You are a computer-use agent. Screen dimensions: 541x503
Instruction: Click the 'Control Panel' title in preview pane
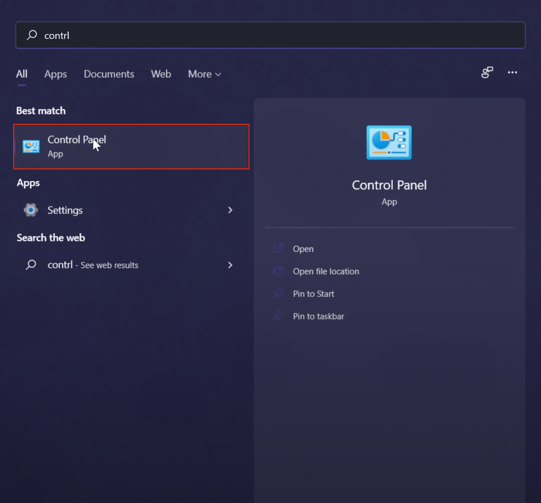[x=389, y=185]
